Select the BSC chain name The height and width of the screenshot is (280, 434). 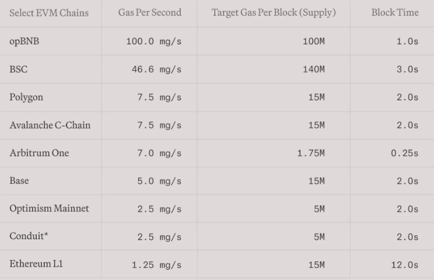[18, 69]
